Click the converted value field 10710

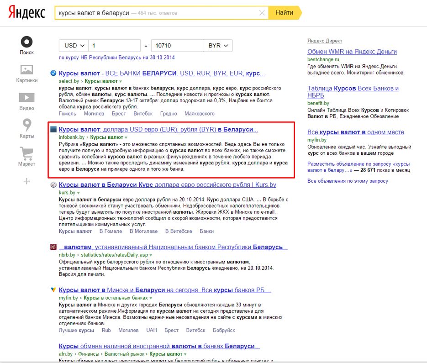click(177, 46)
